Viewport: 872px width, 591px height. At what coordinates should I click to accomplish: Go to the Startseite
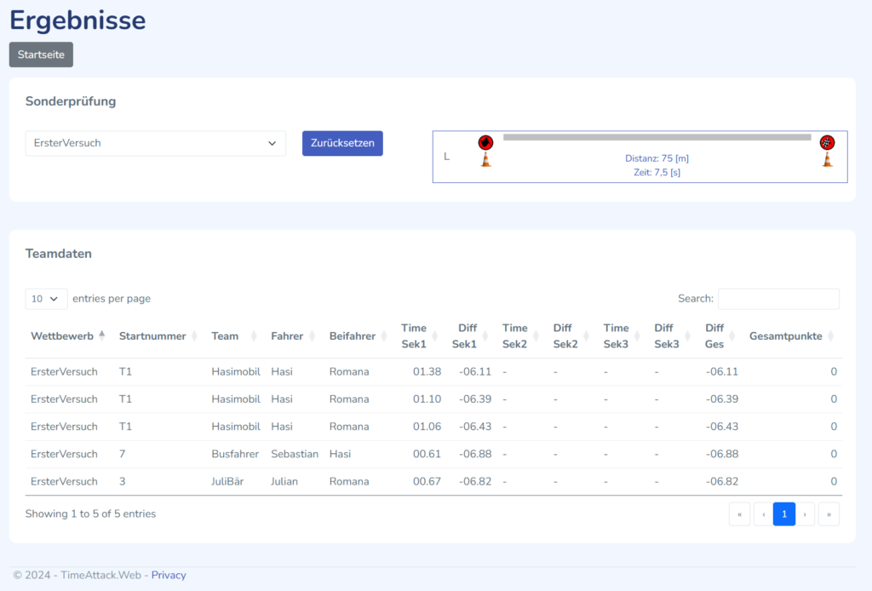pos(41,55)
